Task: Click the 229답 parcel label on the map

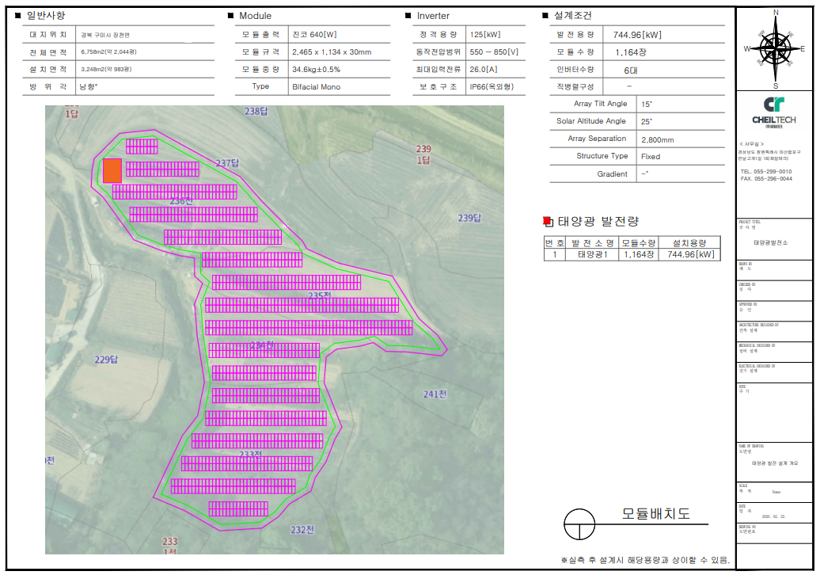Action: point(106,360)
